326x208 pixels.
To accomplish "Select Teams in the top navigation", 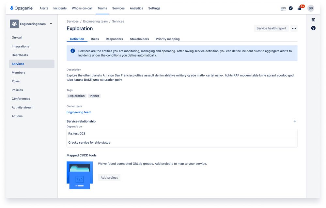I will click(102, 8).
